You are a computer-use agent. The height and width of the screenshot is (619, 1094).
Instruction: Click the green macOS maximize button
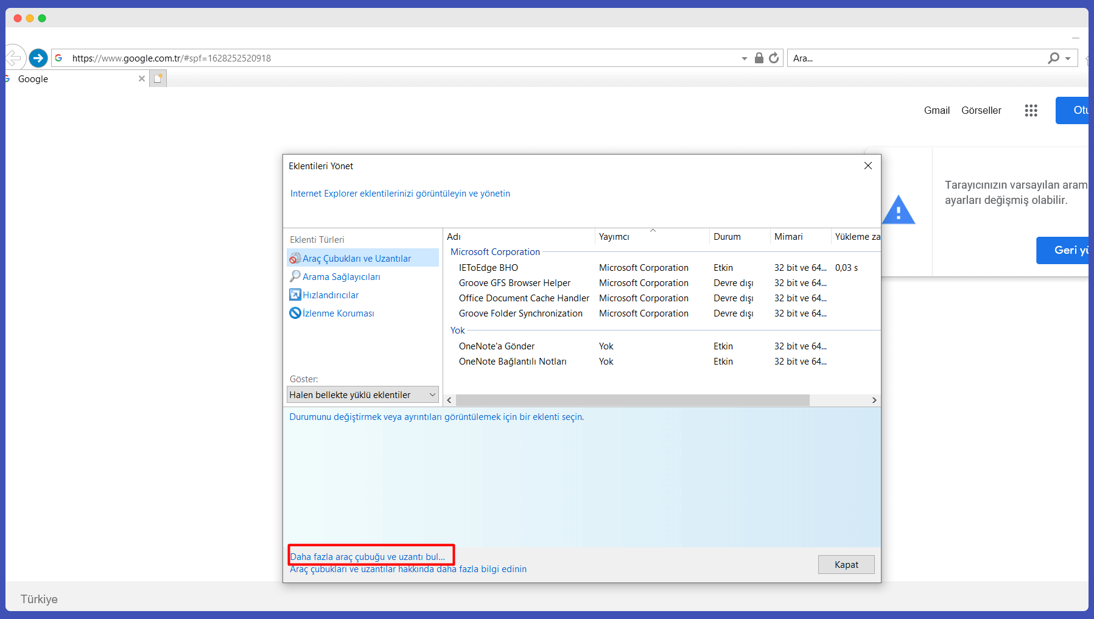tap(42, 18)
